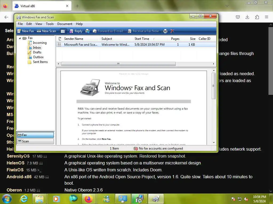Open Windows Media Player from taskbar
273x204 pixels.
[56, 199]
